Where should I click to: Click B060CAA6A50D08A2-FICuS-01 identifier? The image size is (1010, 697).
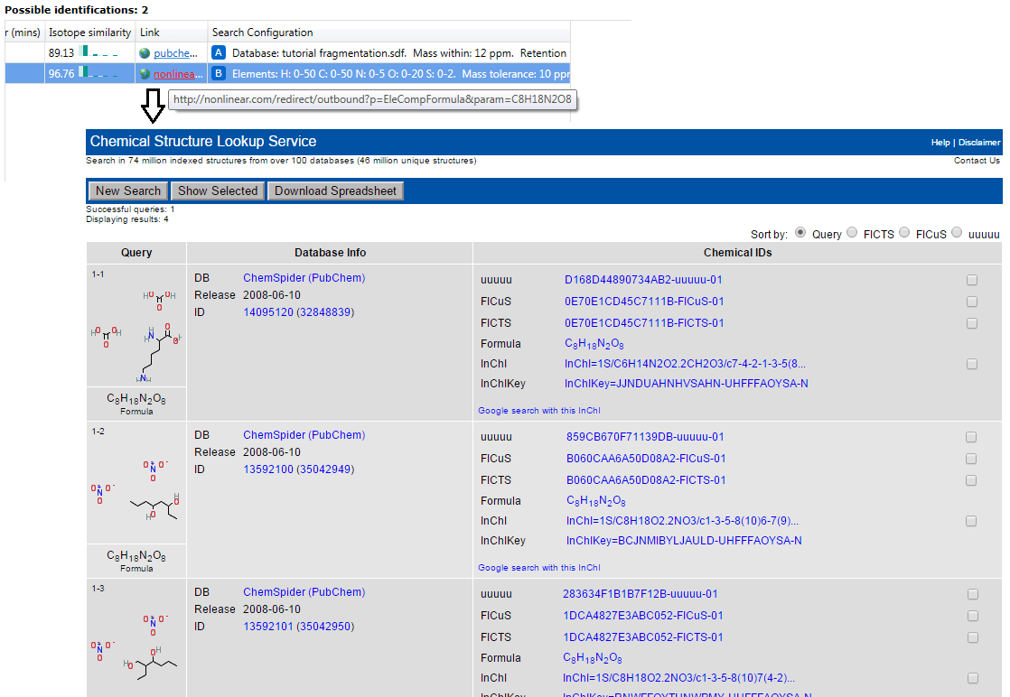tap(646, 459)
